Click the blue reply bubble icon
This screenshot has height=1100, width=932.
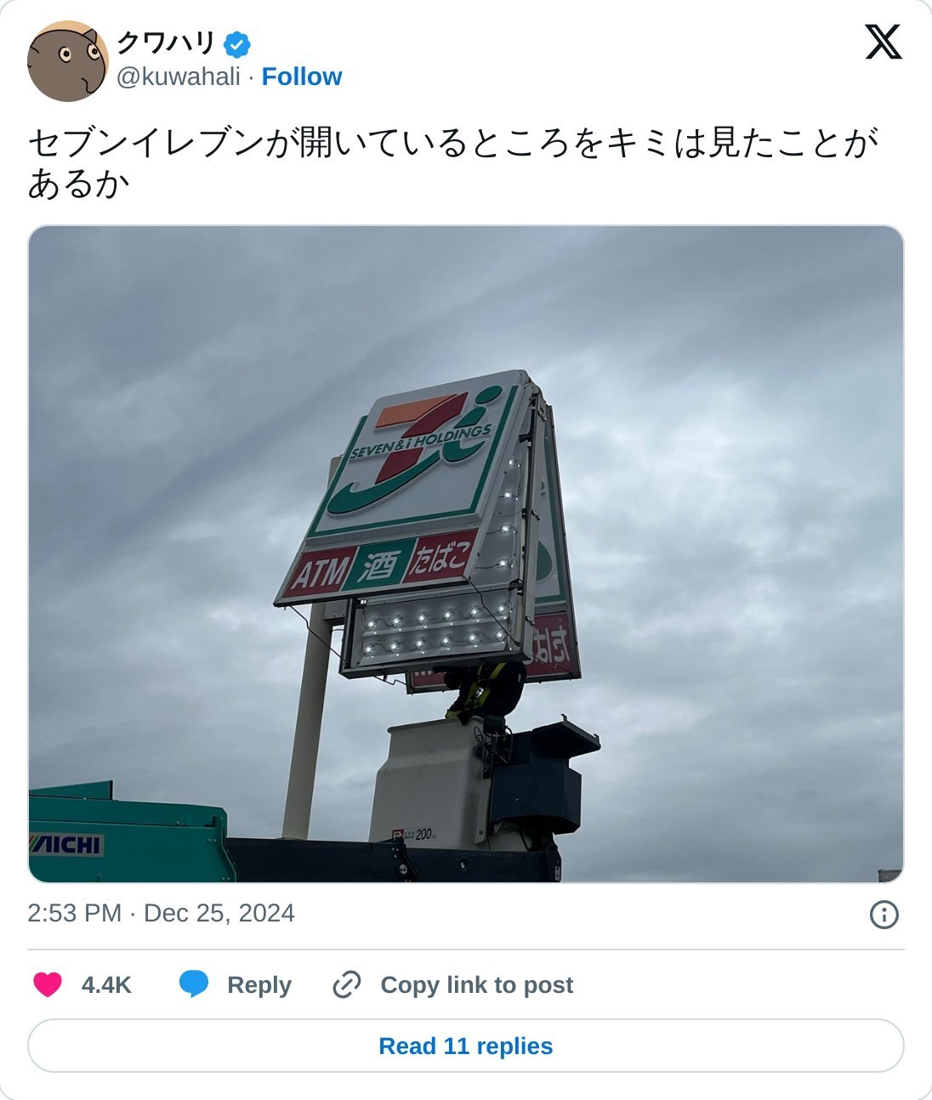point(194,984)
